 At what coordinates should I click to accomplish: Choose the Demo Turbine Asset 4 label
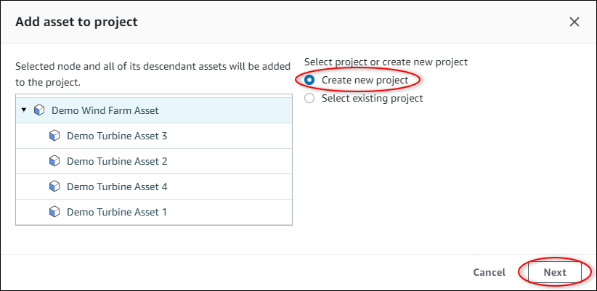[117, 187]
